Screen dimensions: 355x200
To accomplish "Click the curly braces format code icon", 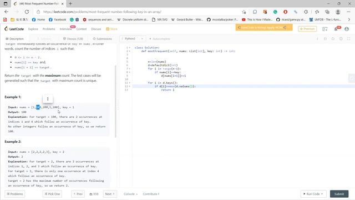I will [x=325, y=39].
